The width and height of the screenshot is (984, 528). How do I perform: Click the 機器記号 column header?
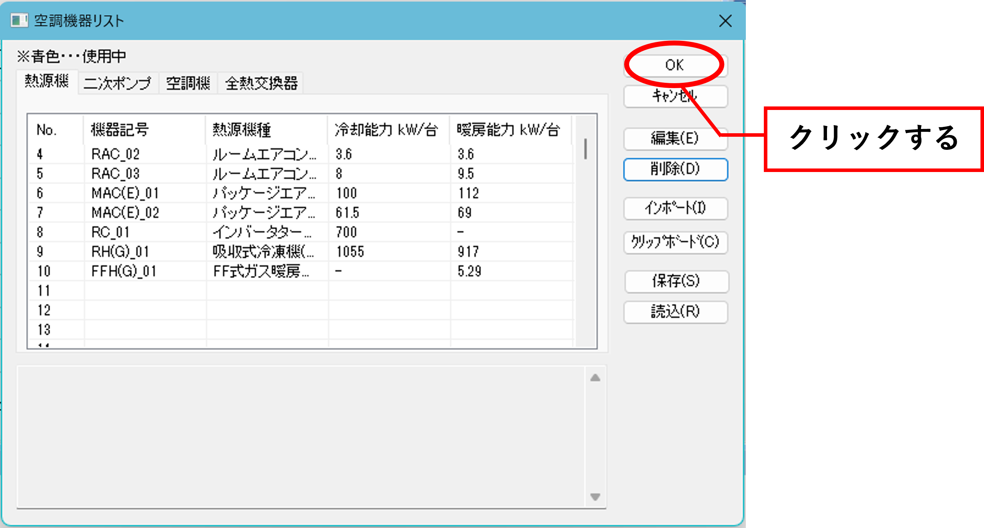144,130
